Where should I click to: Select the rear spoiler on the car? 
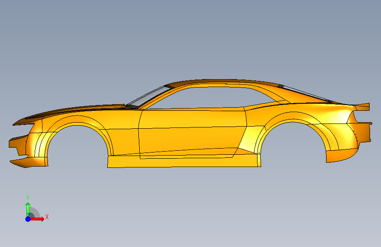point(362,107)
